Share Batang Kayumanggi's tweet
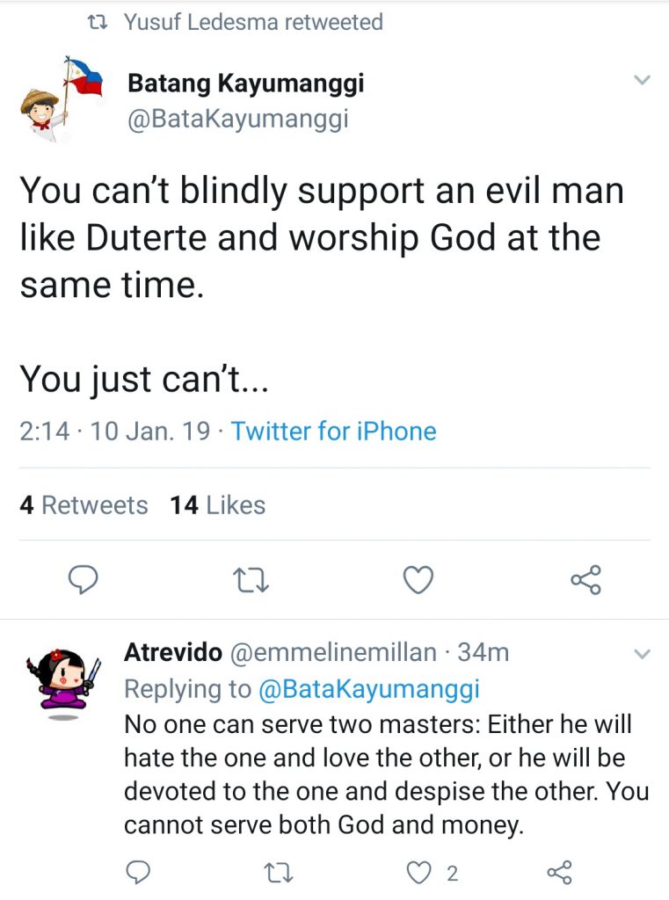This screenshot has height=900, width=669. (585, 579)
